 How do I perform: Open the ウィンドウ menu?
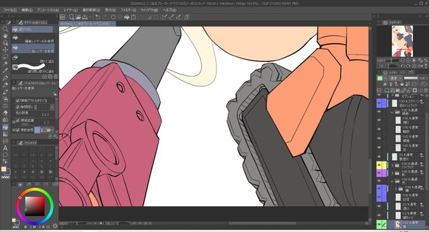pos(149,10)
